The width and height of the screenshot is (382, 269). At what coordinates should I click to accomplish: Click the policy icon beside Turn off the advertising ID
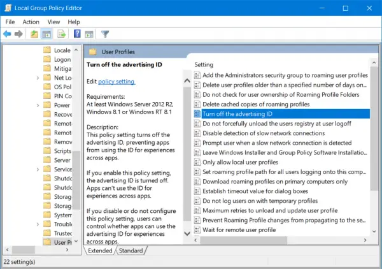tap(197, 114)
